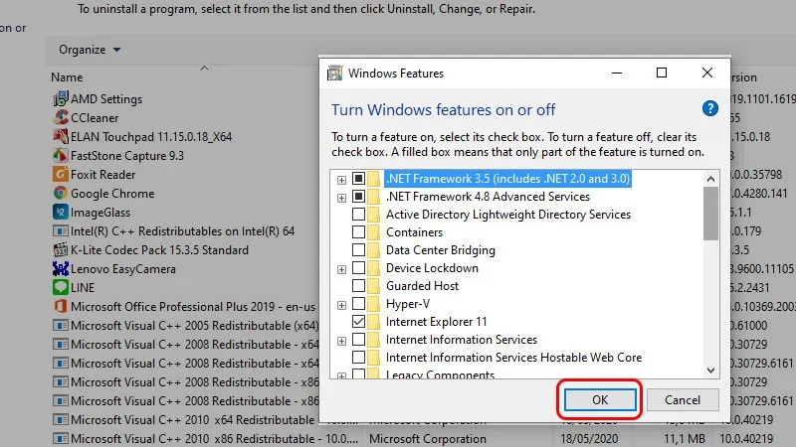Click the FastStone Capture 9.3 icon
Viewport: 796px width, 447px height.
(60, 155)
